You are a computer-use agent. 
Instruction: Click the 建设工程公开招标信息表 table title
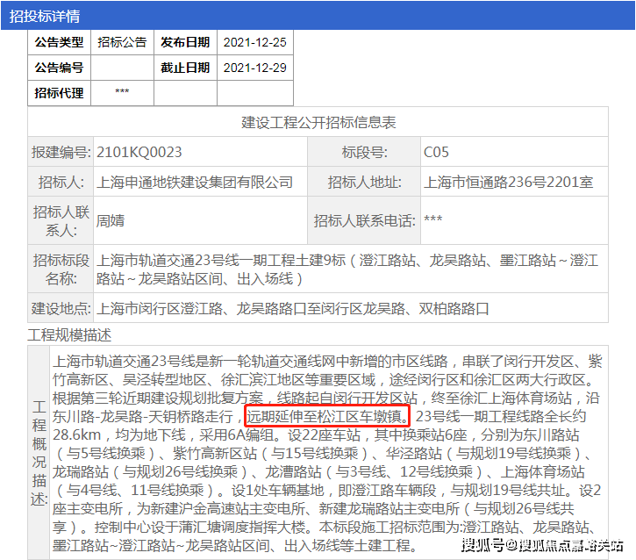pos(318,122)
